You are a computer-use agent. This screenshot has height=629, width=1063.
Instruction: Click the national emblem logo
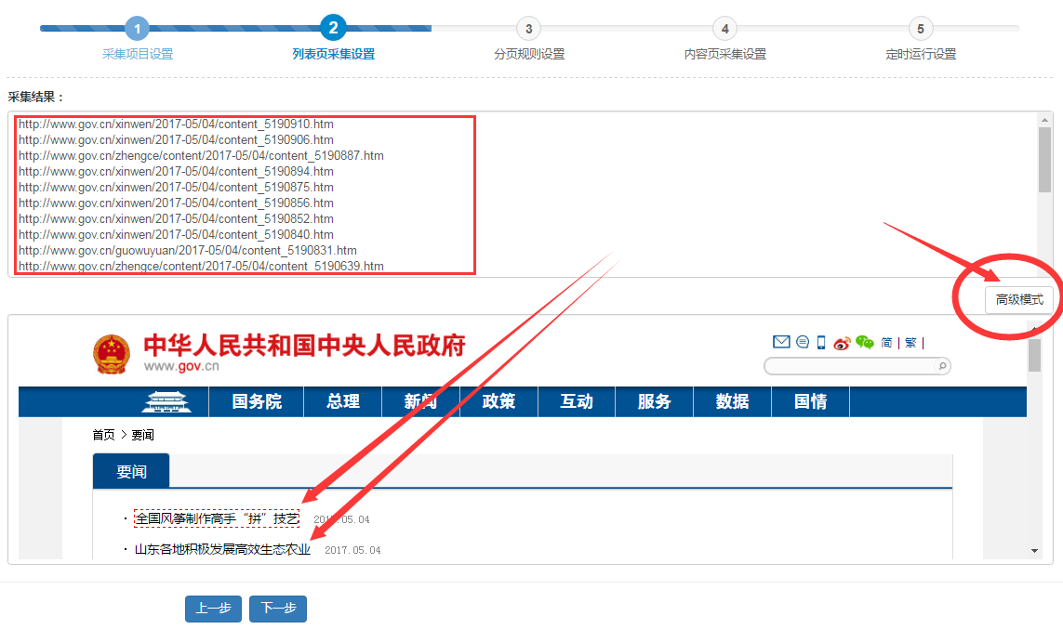(x=113, y=355)
